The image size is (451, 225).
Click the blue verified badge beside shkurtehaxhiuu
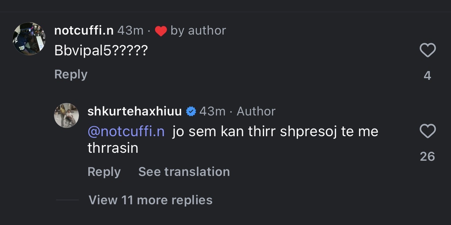click(x=191, y=111)
